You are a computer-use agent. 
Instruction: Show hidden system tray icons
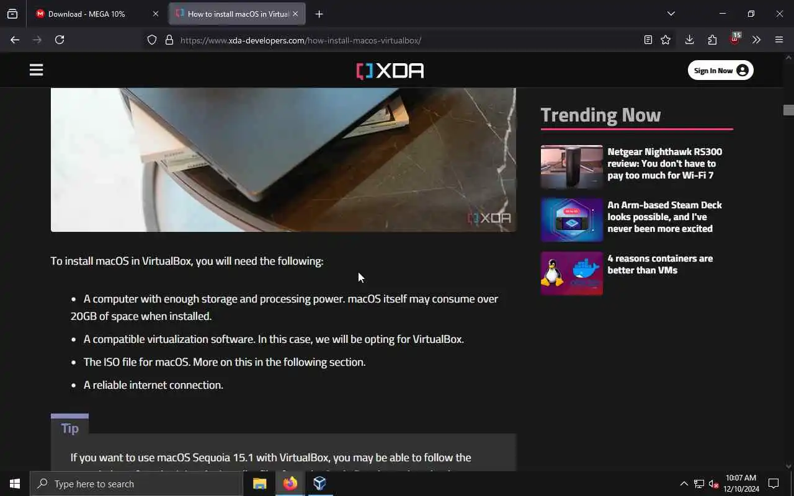pyautogui.click(x=684, y=484)
